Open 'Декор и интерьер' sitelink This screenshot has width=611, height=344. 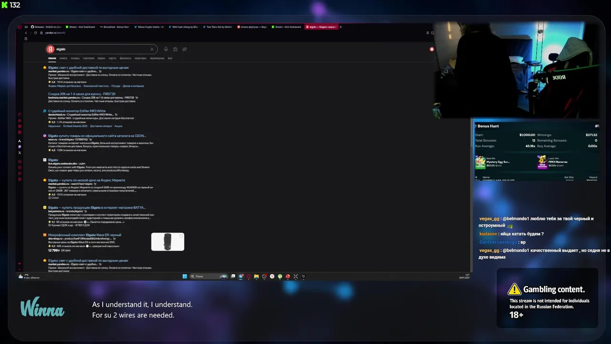[133, 86]
